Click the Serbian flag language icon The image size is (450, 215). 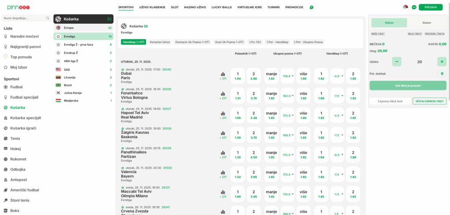click(x=405, y=7)
